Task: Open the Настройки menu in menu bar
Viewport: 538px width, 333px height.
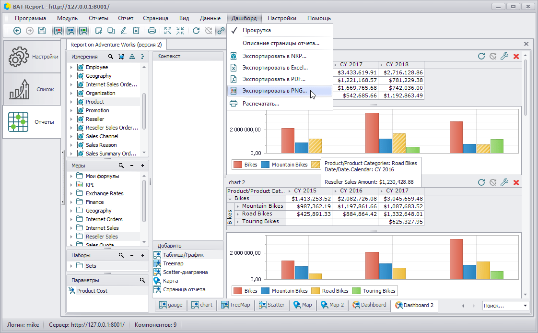Action: (281, 18)
